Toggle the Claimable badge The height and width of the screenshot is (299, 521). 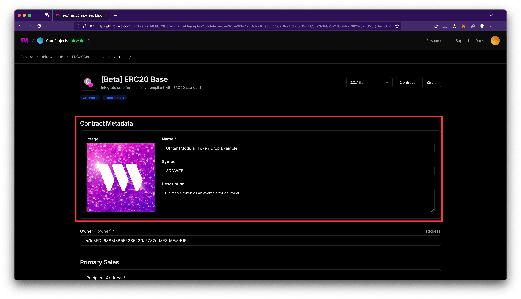pos(90,98)
